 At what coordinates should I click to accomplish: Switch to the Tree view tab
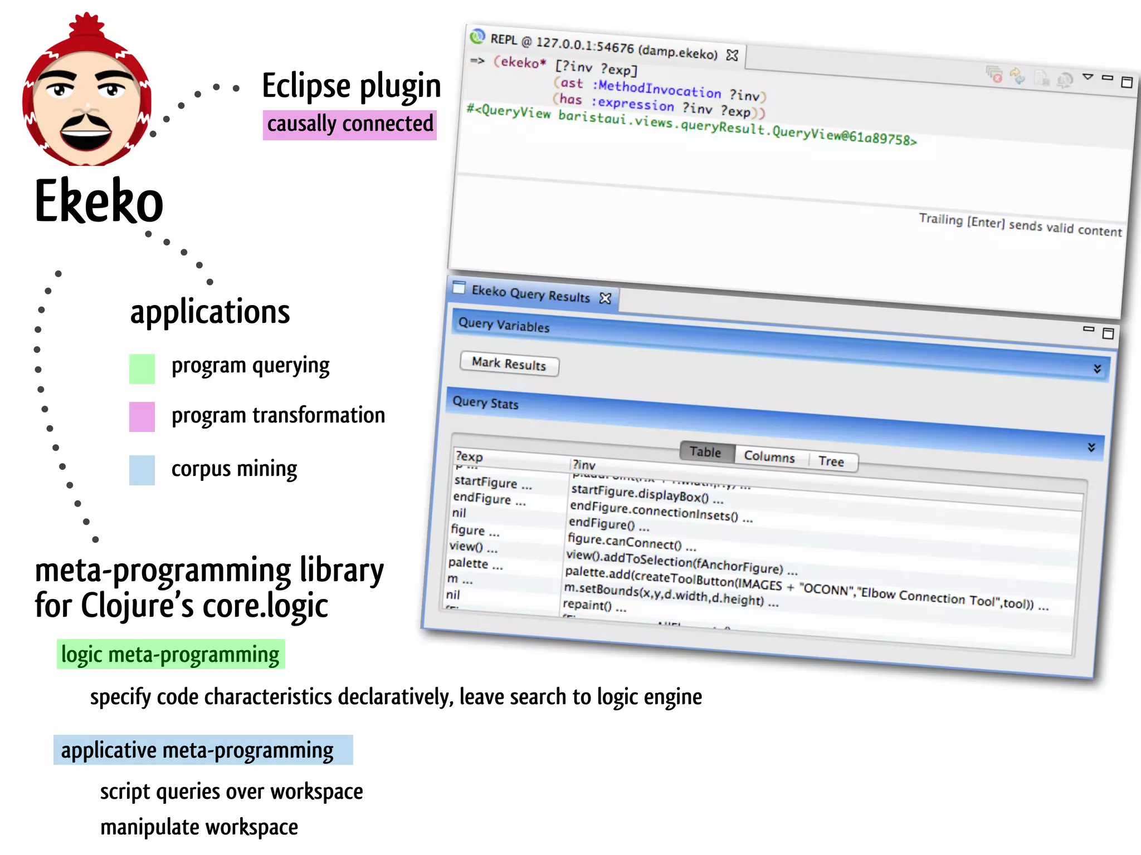pos(831,461)
